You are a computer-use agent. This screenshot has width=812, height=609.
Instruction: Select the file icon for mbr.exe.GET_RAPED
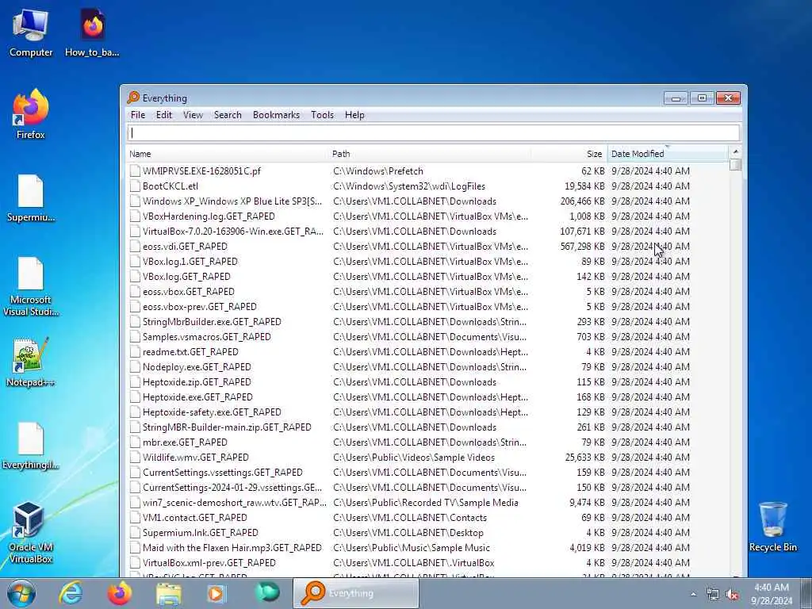[x=135, y=442]
